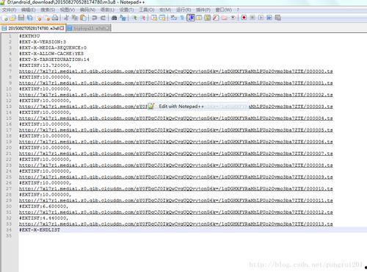Open the 视图(V) menu

point(68,10)
